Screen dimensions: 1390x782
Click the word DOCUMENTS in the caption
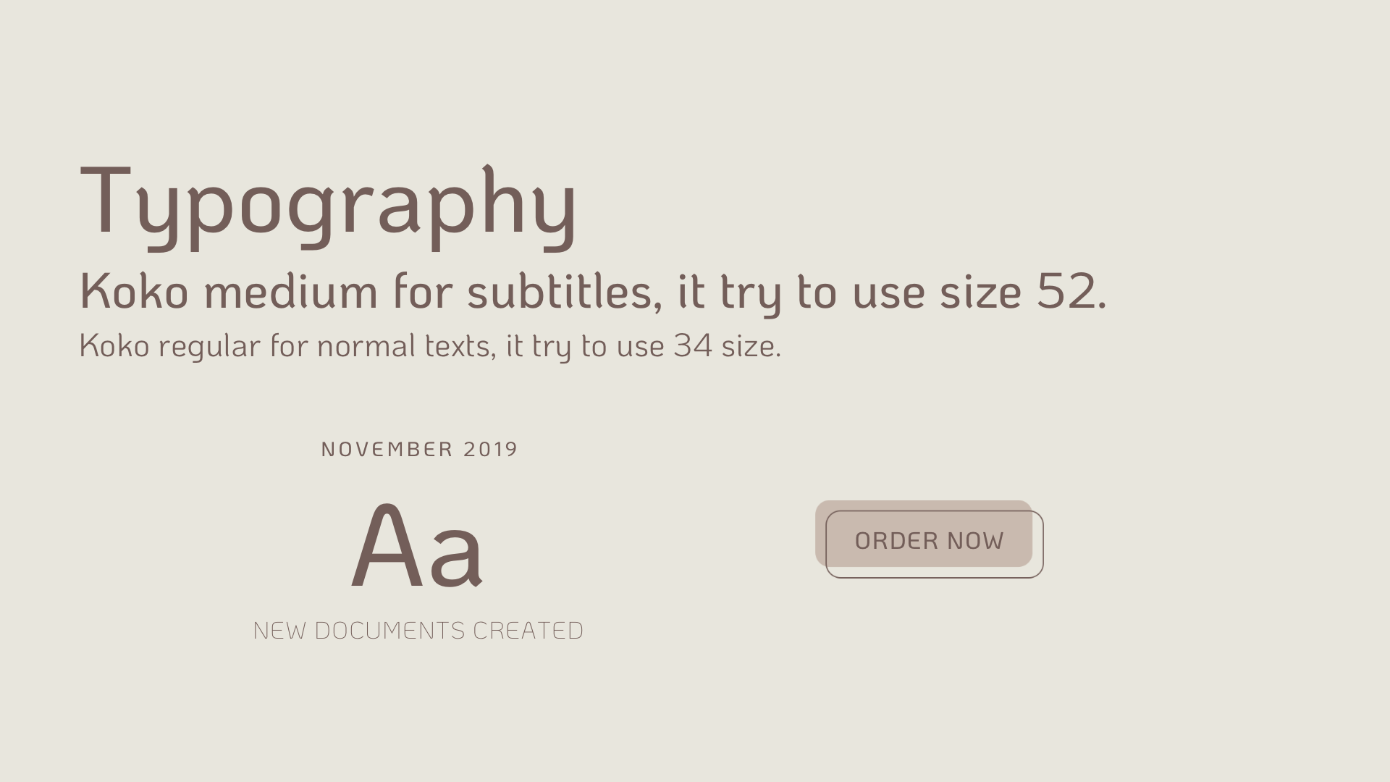click(x=389, y=631)
